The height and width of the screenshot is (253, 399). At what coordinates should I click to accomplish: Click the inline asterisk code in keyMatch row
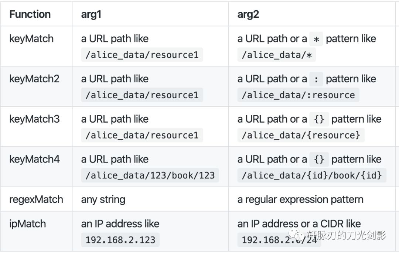(316, 39)
